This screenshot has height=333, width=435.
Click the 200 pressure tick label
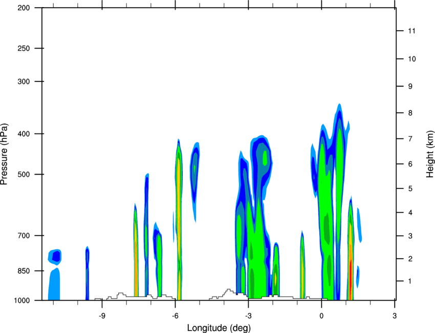[24, 8]
